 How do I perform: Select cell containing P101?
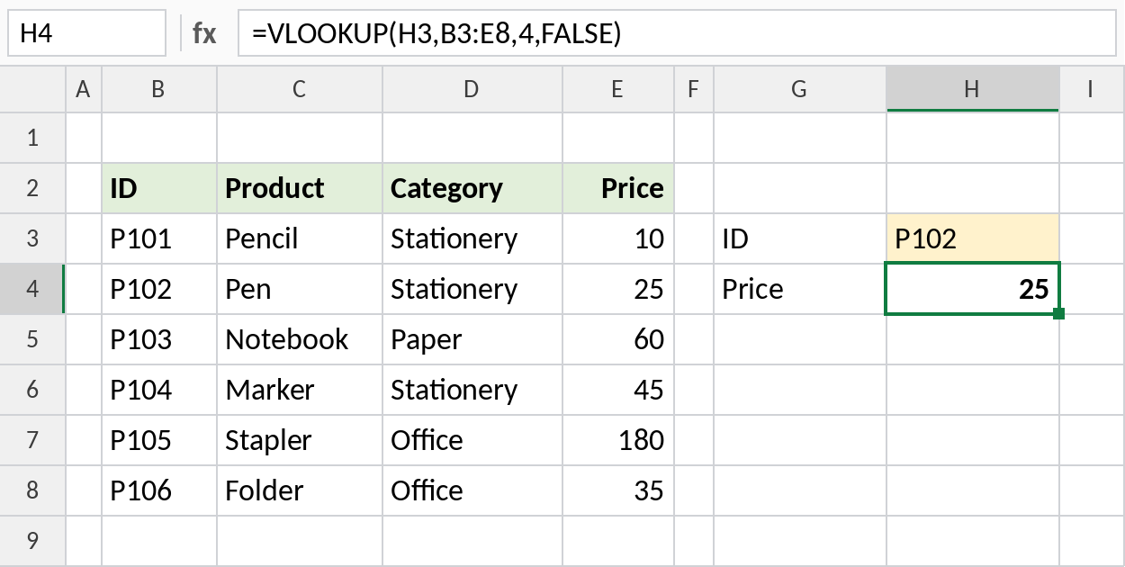pos(159,238)
